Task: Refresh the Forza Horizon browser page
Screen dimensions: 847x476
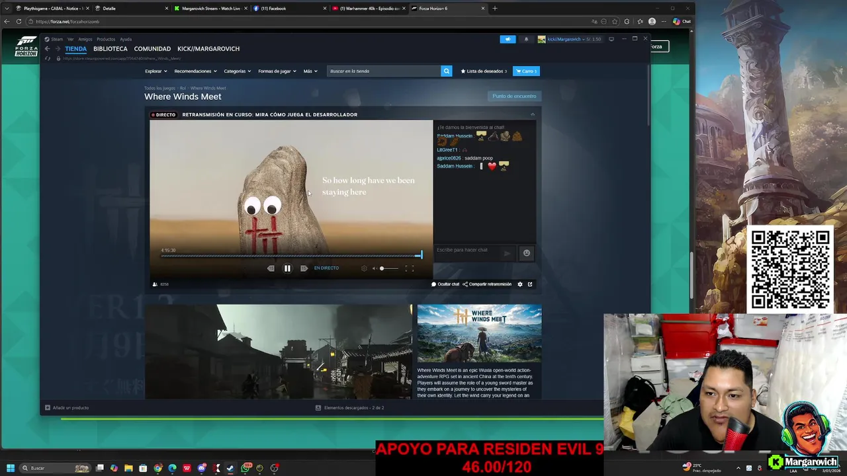Action: click(x=19, y=21)
